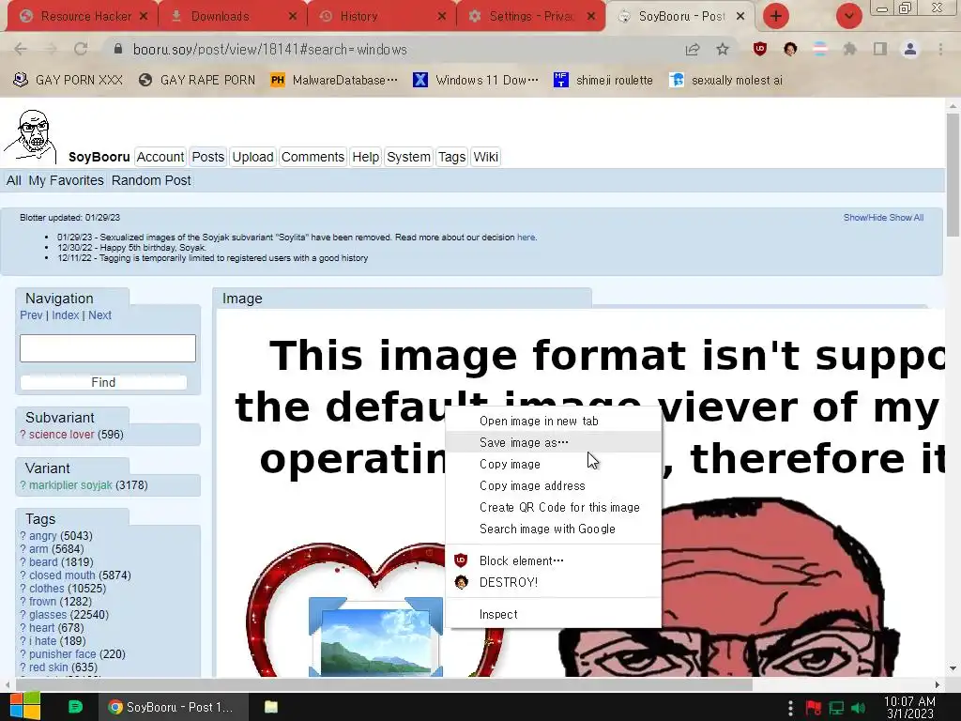Reload the current page
The height and width of the screenshot is (721, 961).
coord(81,50)
